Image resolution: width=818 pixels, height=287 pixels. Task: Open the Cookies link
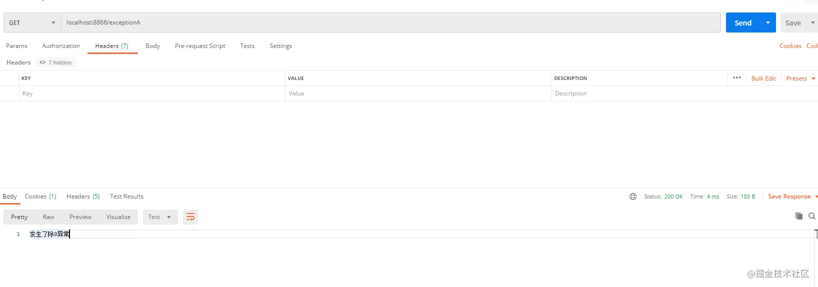point(790,46)
